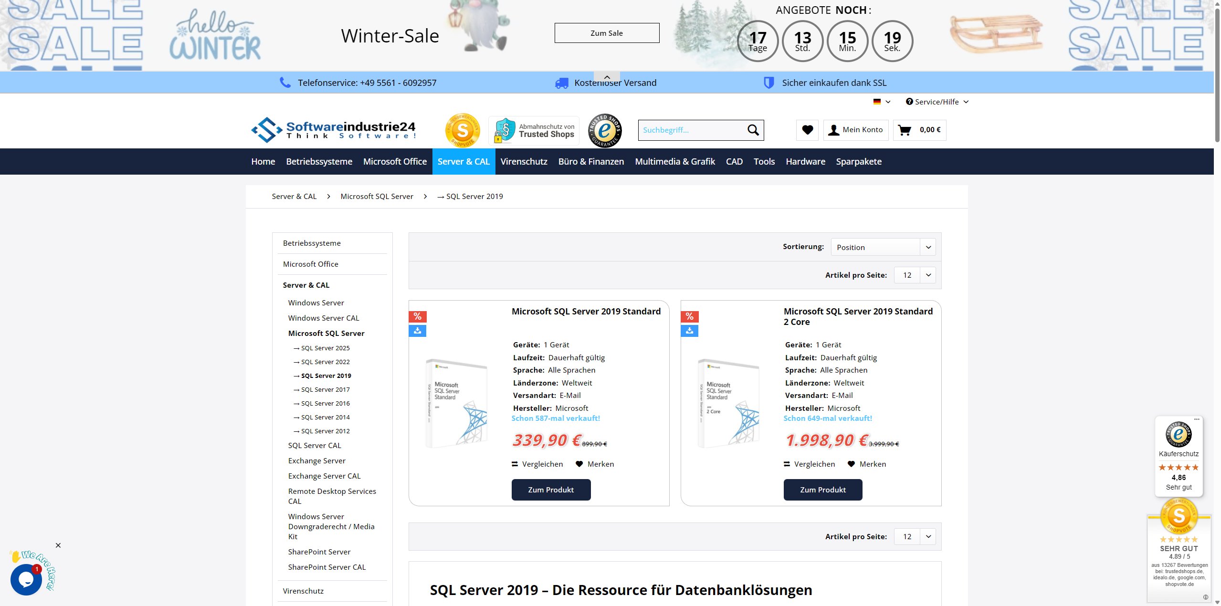Open the wishlist heart icon in header
Screen dimensions: 1221x606
point(807,130)
